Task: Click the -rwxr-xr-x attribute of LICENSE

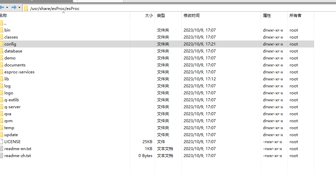Action: [272, 142]
